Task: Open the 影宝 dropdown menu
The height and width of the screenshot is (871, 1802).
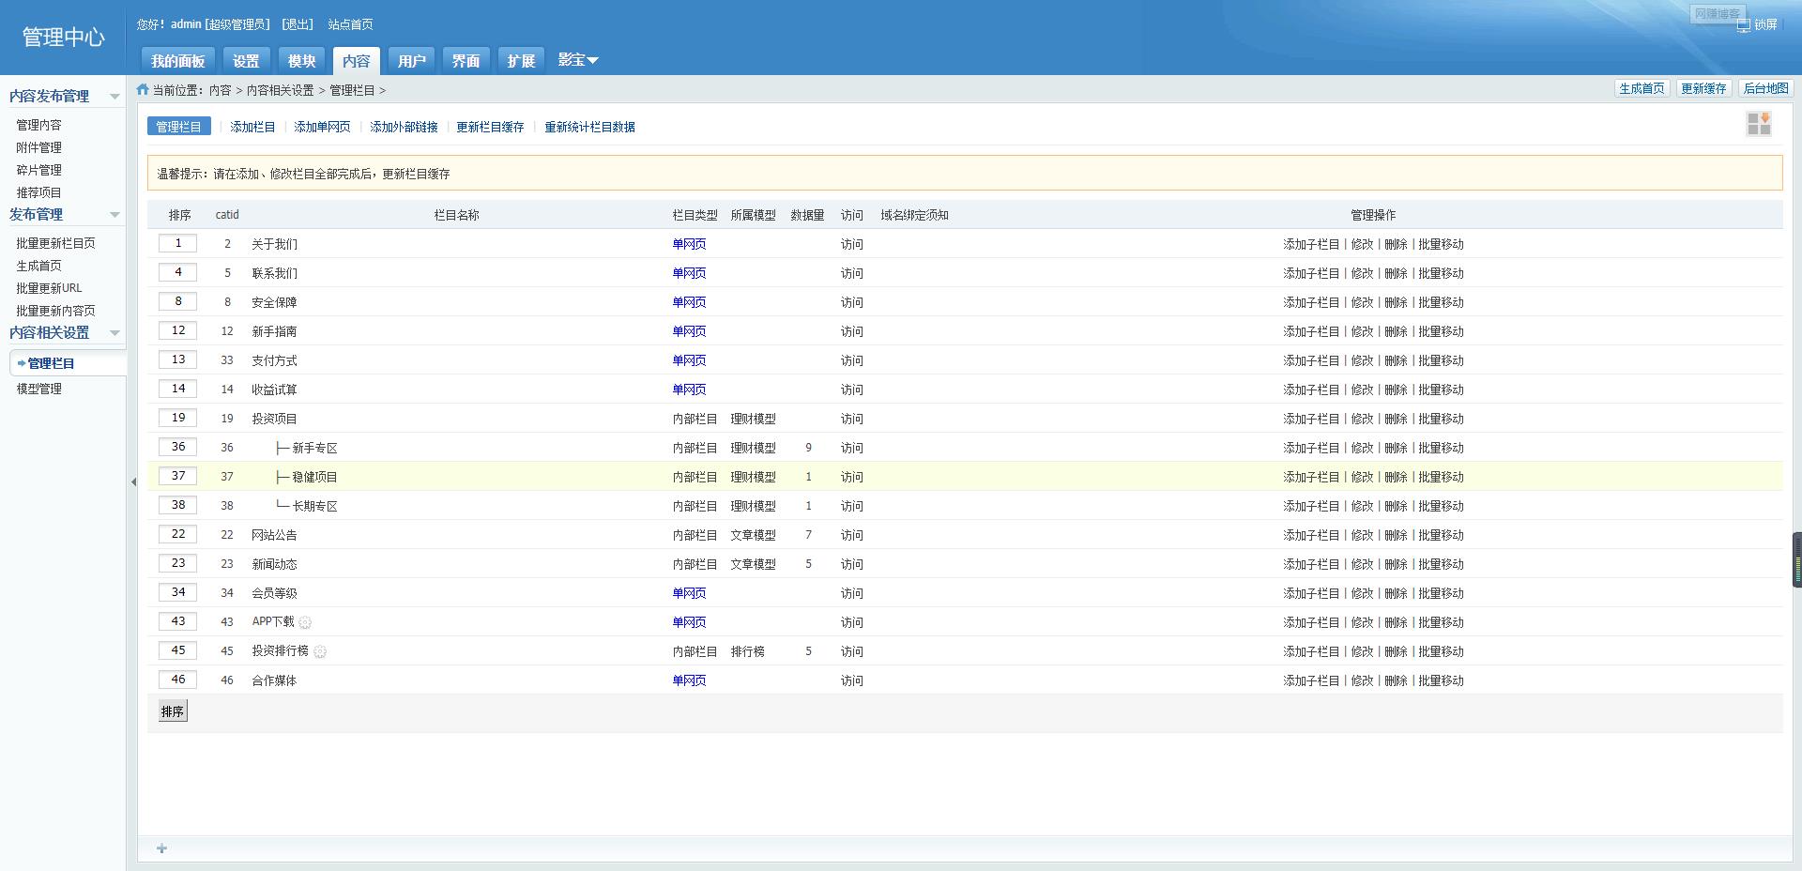Action: coord(578,60)
